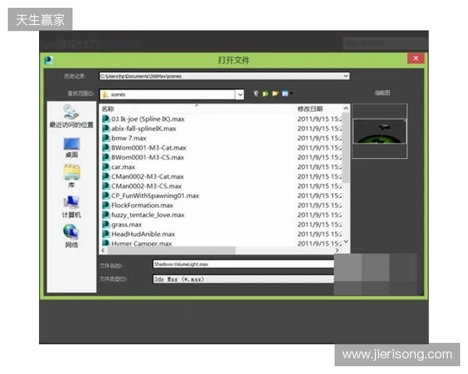Expand the history path (历史记录) dropdown
The width and height of the screenshot is (468, 374).
[346, 76]
